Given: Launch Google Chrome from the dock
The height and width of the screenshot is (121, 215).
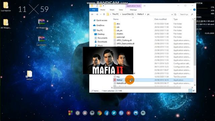Looking at the screenshot, I should 99,113.
